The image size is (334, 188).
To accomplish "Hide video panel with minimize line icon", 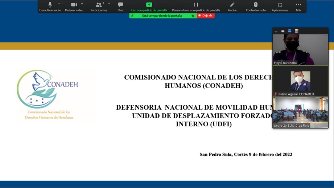I will click(276, 31).
